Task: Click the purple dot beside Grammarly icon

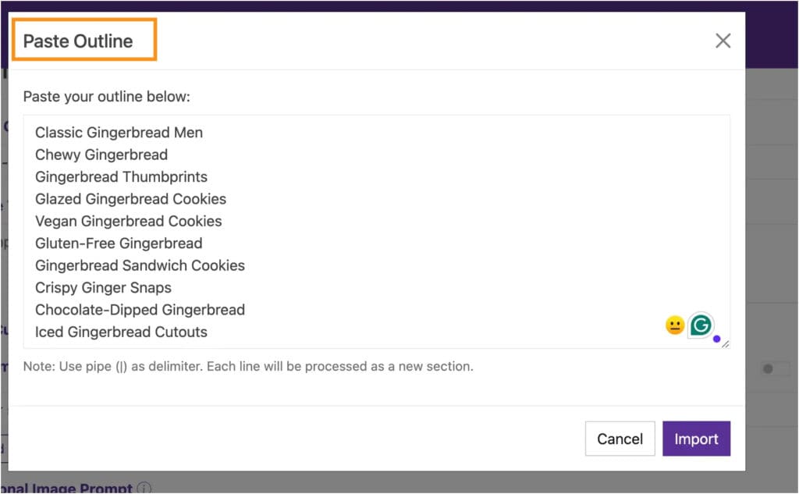Action: point(716,339)
